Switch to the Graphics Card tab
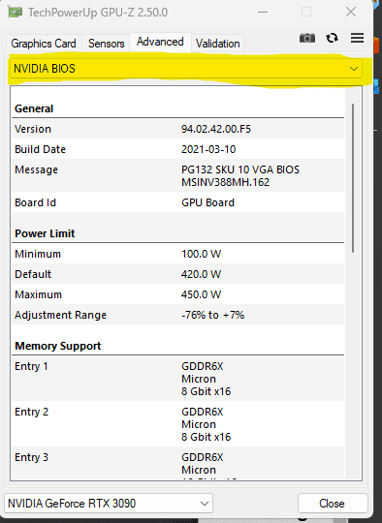Screen dimensions: 382x523 click(x=44, y=44)
